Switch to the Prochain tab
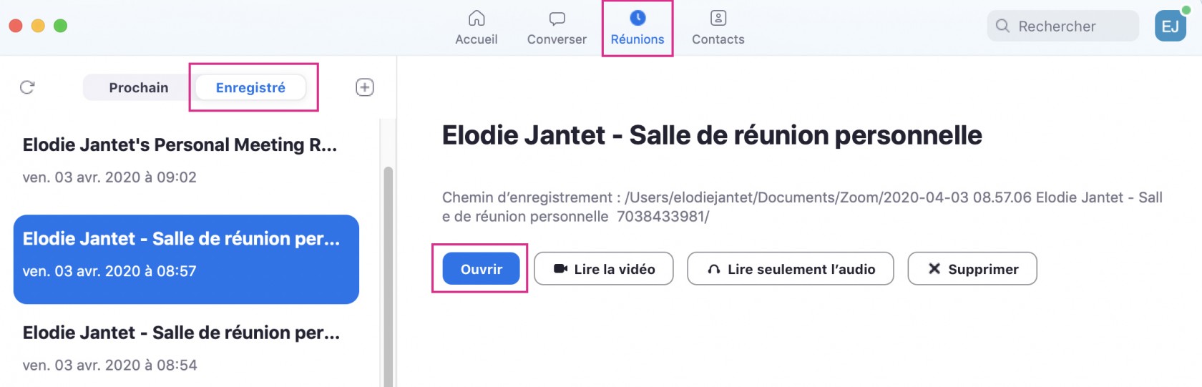Image resolution: width=1202 pixels, height=387 pixels. point(139,88)
